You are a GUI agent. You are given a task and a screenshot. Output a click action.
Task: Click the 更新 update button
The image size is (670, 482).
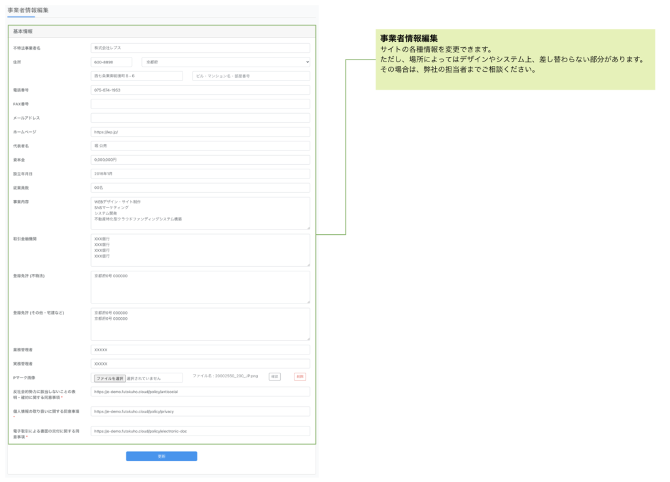point(162,456)
